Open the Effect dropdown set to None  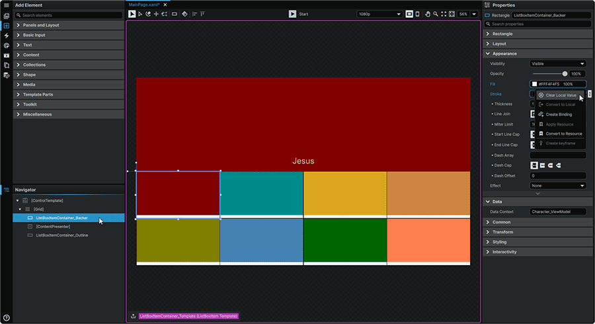(x=558, y=186)
